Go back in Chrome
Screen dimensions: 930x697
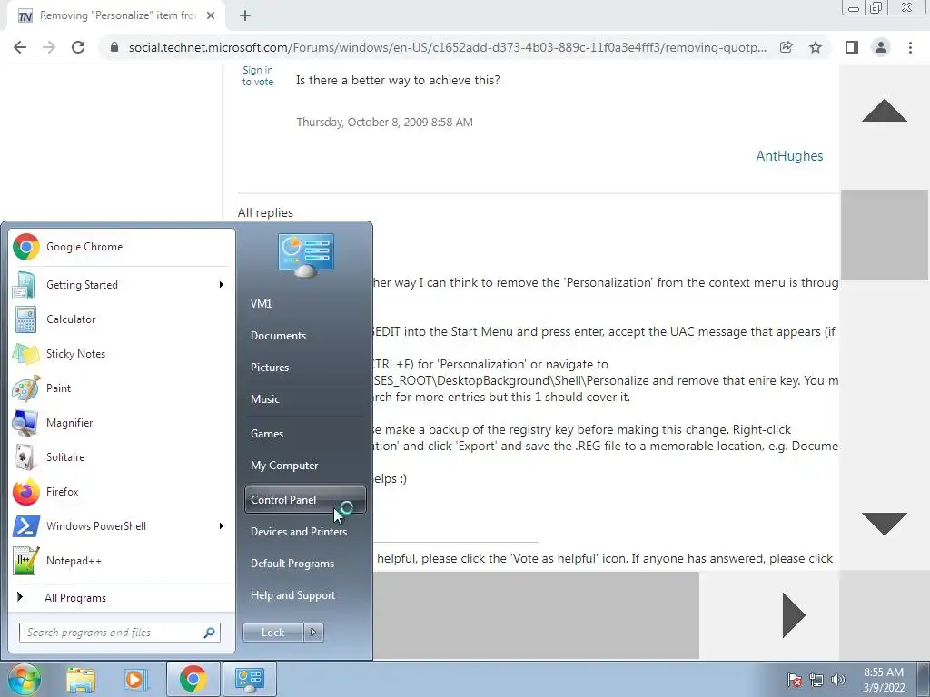click(20, 47)
